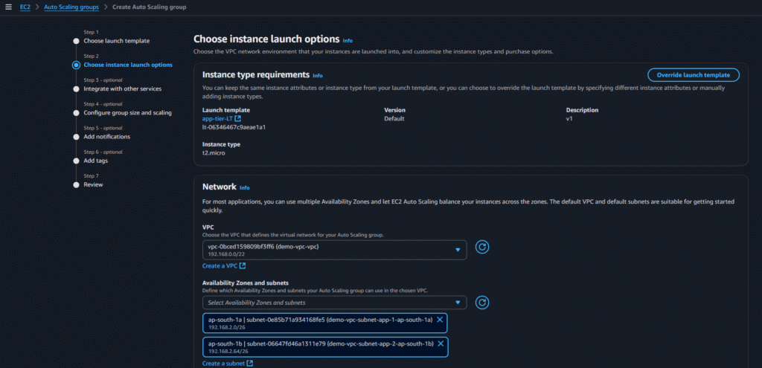Viewport: 762px width, 368px height.
Task: Jump to step Integrate with other services
Action: 123,89
